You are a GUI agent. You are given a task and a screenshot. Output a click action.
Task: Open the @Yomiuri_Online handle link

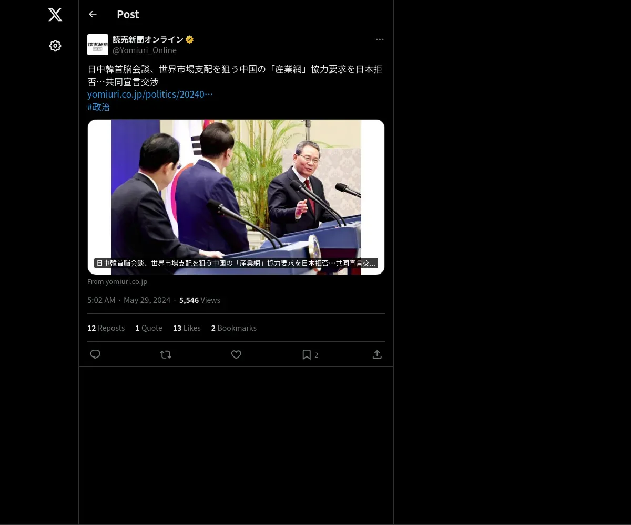pos(145,50)
